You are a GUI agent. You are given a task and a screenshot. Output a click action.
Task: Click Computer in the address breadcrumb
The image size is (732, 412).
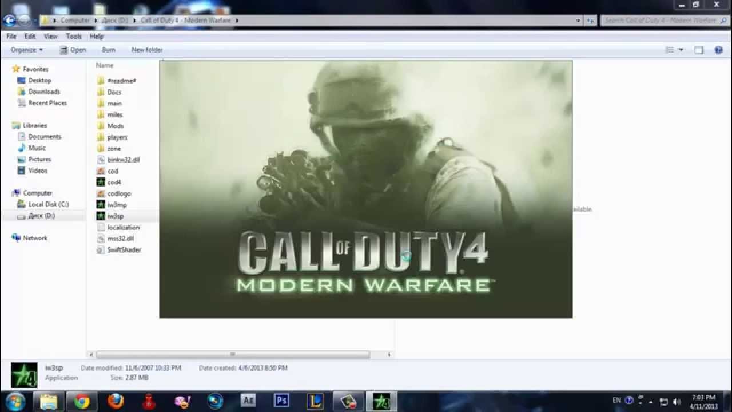pyautogui.click(x=75, y=21)
